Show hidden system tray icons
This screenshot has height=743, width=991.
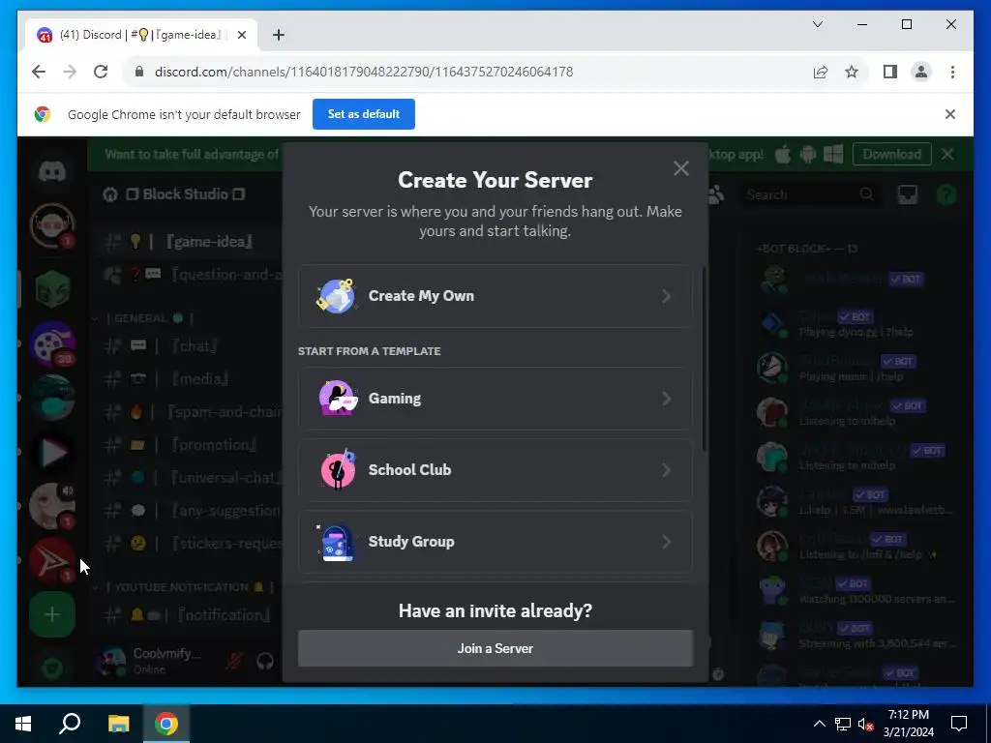[819, 724]
